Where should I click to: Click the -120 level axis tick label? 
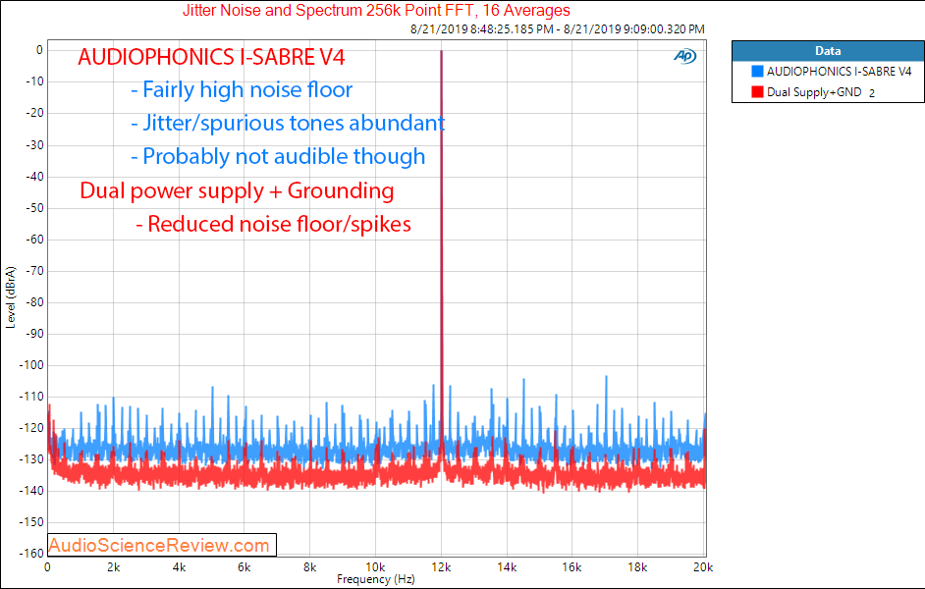click(32, 428)
